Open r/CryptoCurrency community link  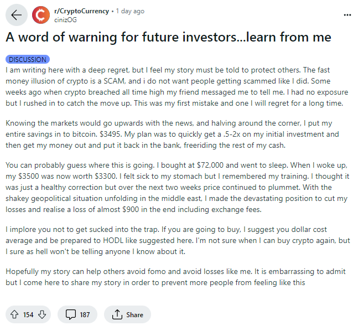pyautogui.click(x=81, y=11)
